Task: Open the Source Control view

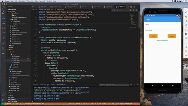Action: 3,18
